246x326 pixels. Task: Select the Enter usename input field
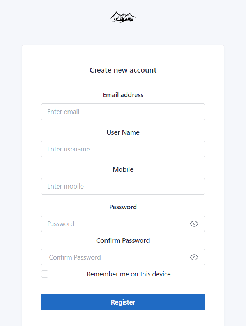coord(123,149)
